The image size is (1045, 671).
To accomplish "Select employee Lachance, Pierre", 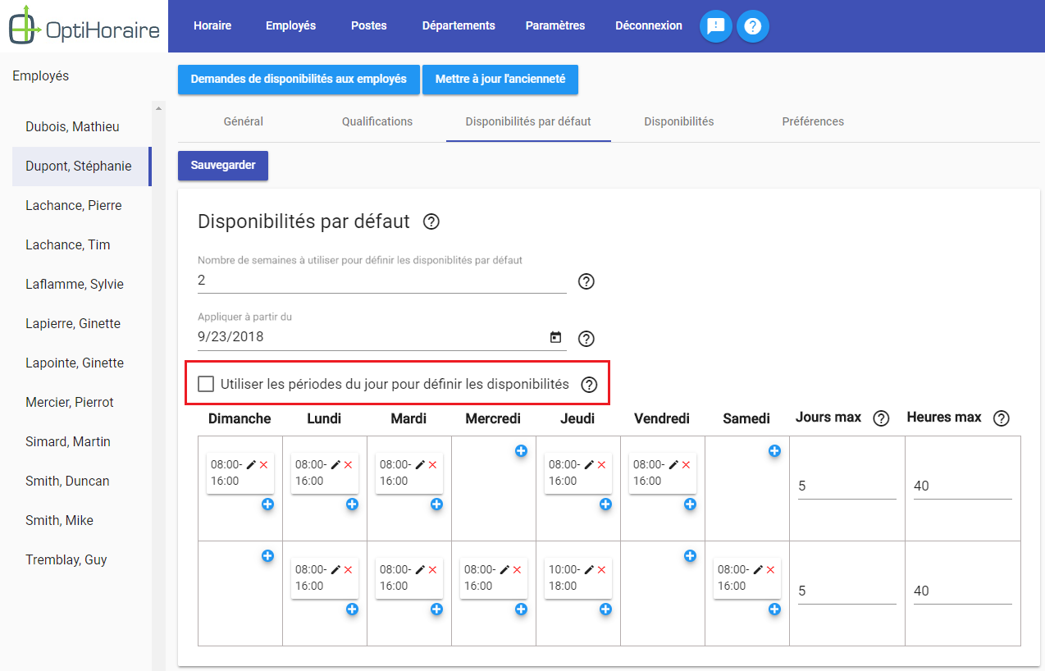I will point(82,205).
